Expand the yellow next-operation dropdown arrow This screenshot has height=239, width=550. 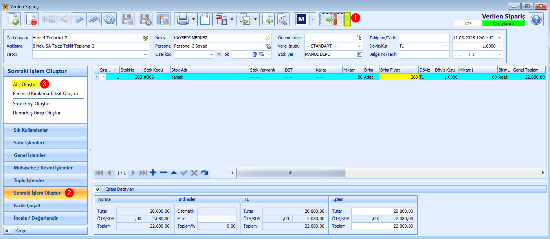tap(347, 19)
